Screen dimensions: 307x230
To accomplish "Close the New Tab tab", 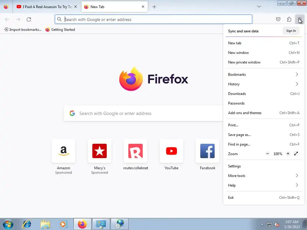I will point(143,7).
